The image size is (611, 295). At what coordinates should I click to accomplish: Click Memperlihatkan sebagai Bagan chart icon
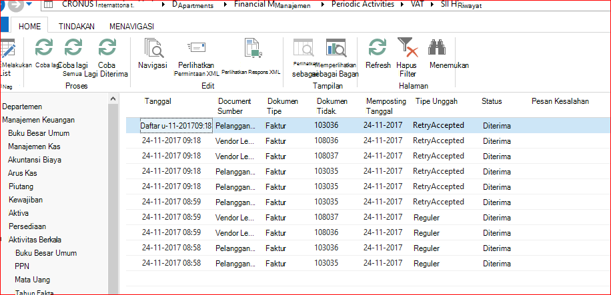tap(336, 48)
